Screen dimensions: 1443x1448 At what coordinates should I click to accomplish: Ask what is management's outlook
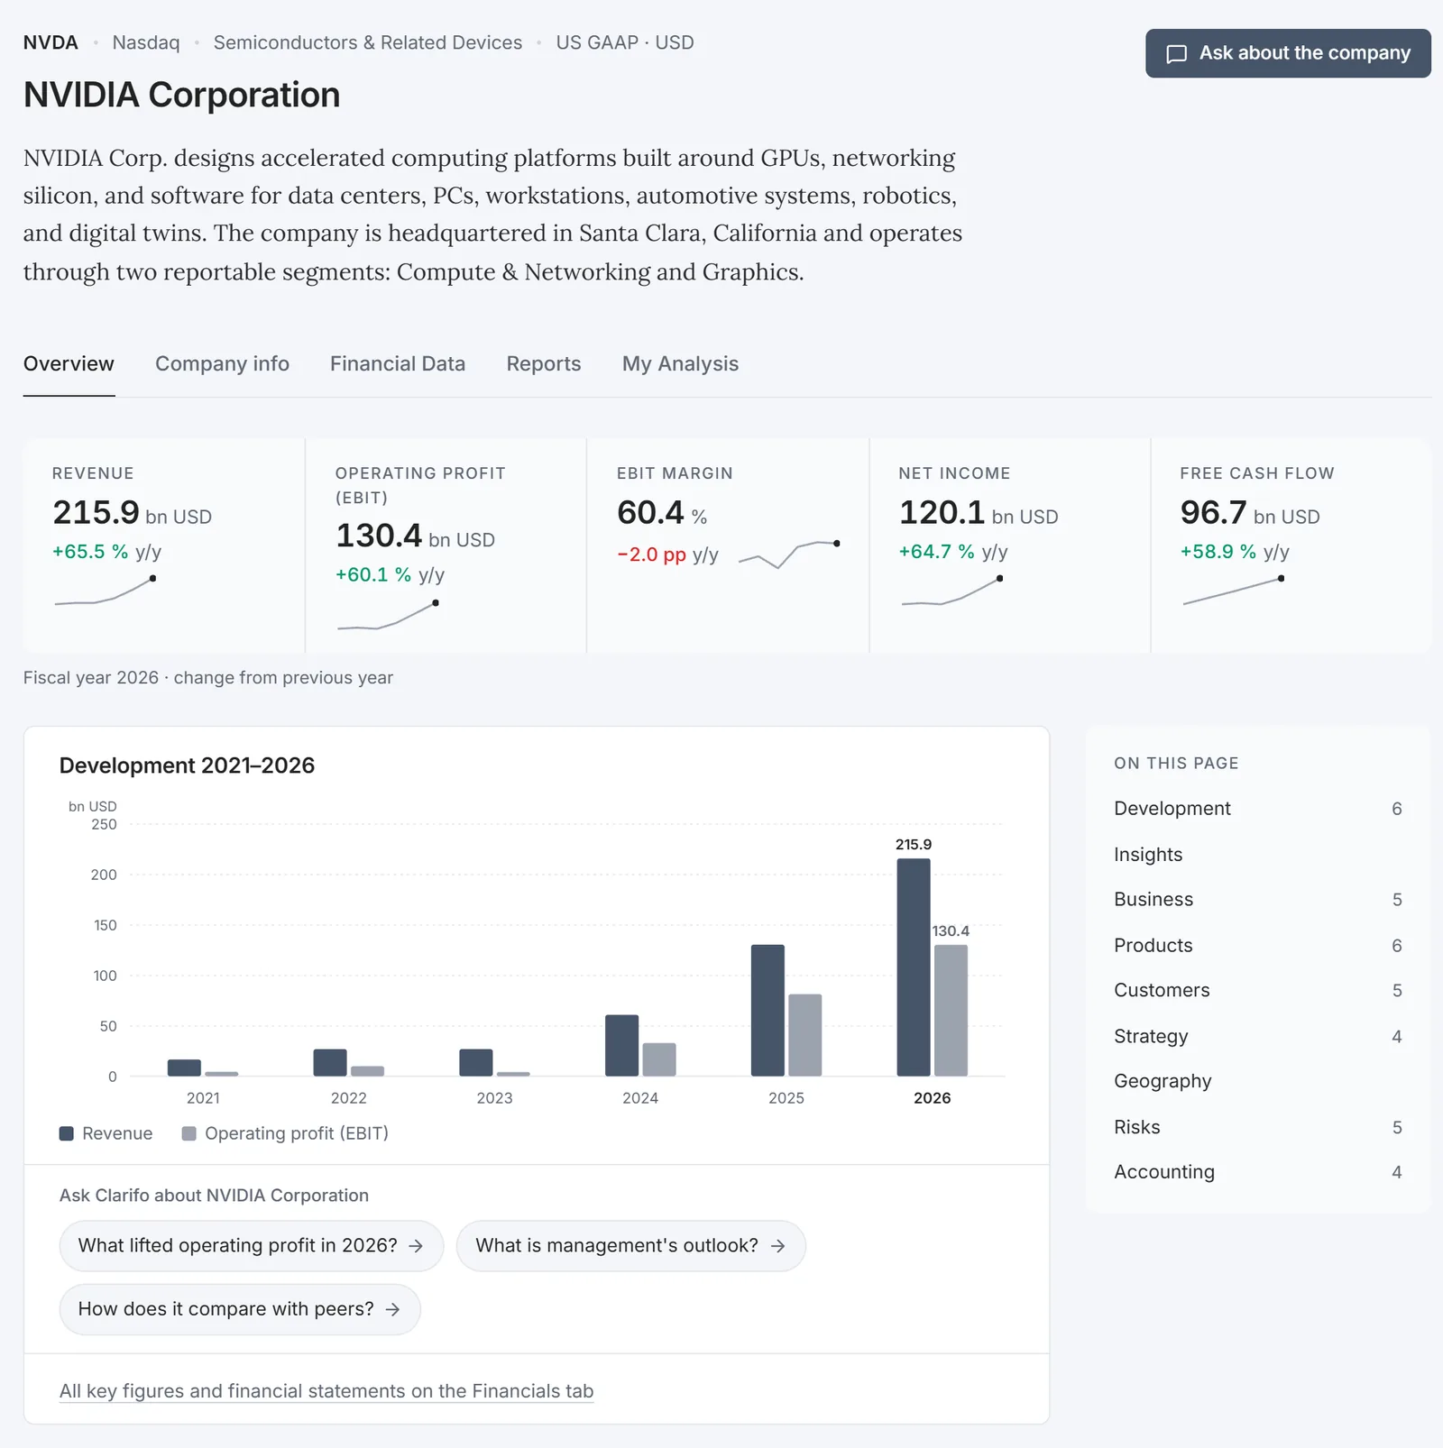click(630, 1246)
